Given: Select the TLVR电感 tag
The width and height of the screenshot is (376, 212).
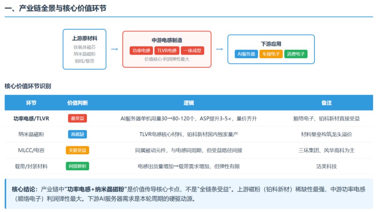Looking at the screenshot, I should [167, 50].
